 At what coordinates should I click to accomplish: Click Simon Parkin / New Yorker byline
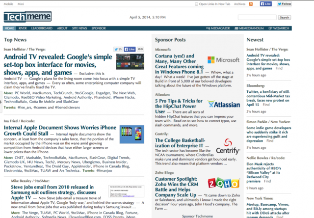268,122
